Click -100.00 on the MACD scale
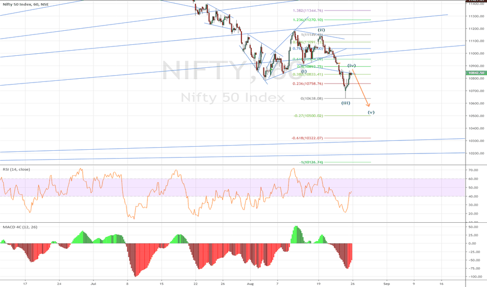Image resolution: width=487 pixels, height=287 pixels. pyautogui.click(x=475, y=277)
